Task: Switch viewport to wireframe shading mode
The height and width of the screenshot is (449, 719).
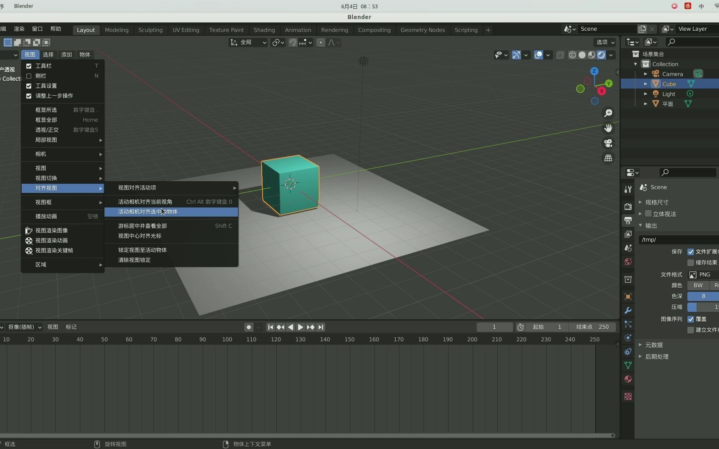Action: (x=572, y=54)
